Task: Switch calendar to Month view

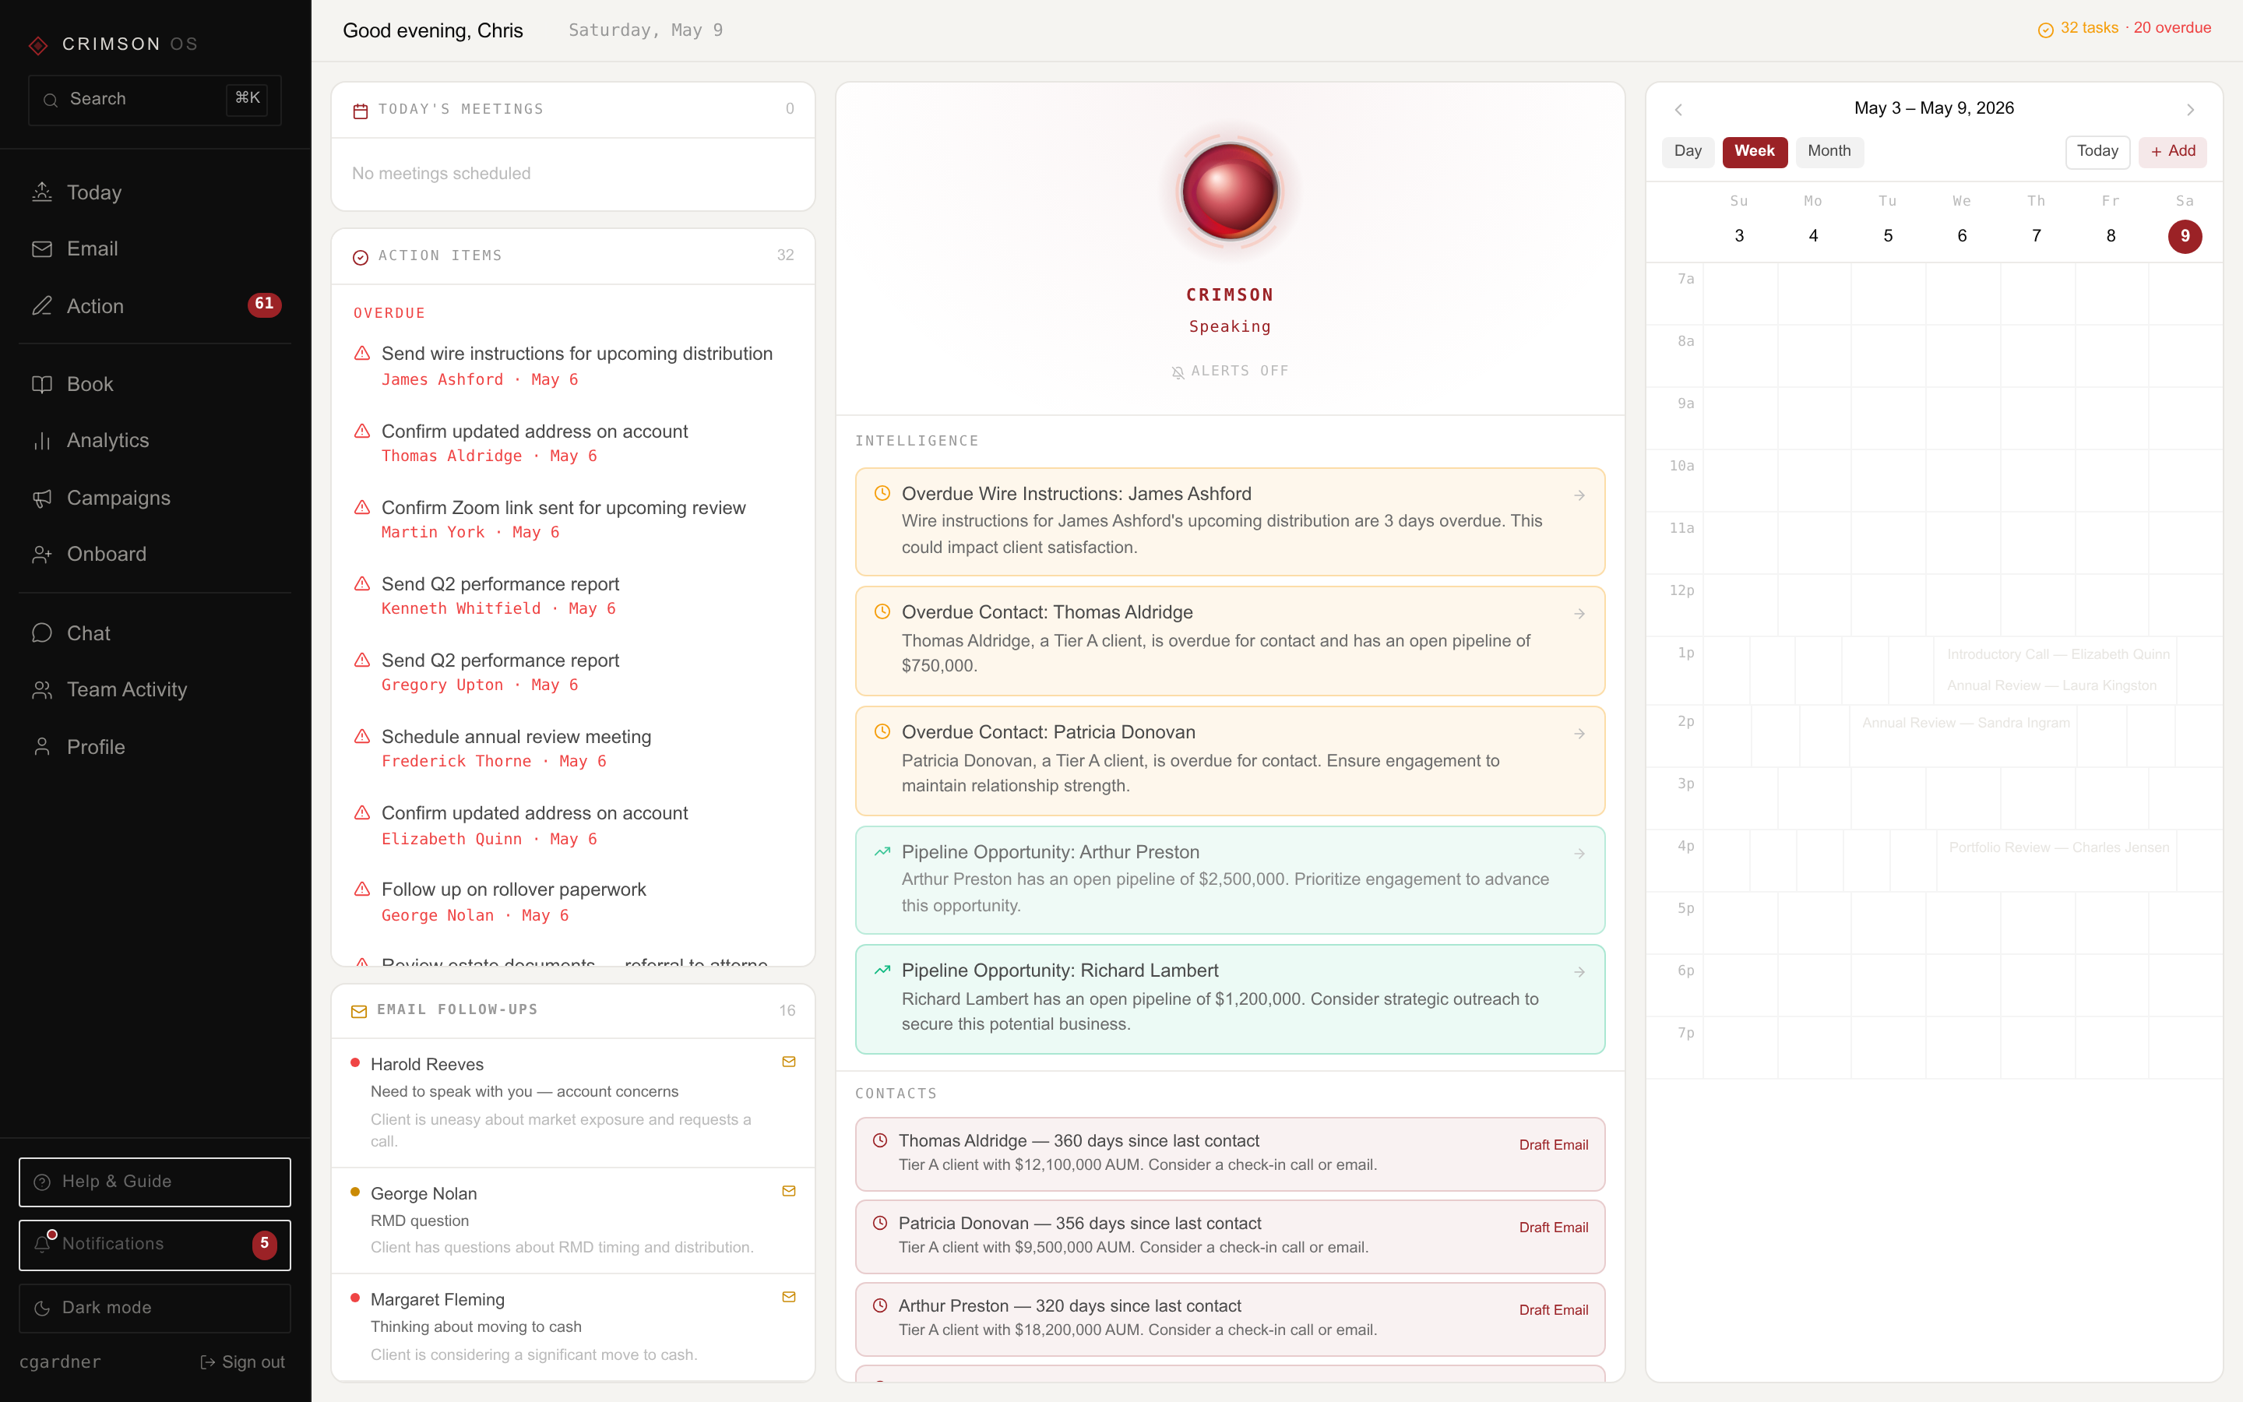Action: 1829,151
